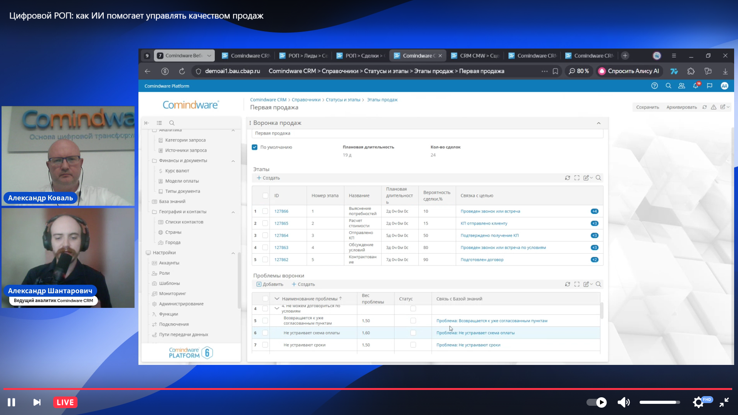Collapse Финансы и документы folder
738x415 pixels.
click(233, 161)
